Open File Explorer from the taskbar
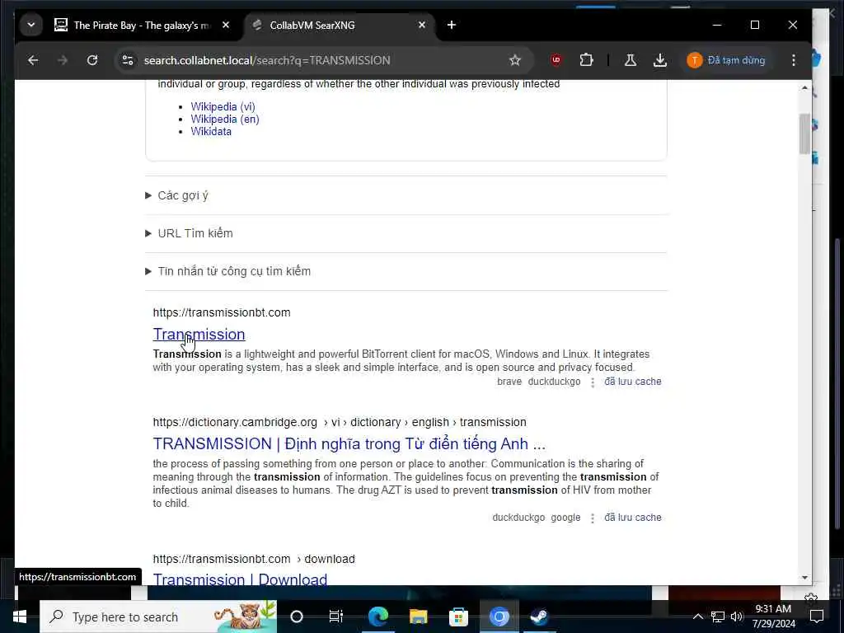 point(418,617)
